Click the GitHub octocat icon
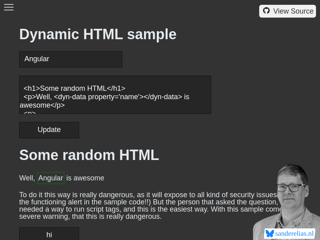 pyautogui.click(x=266, y=11)
